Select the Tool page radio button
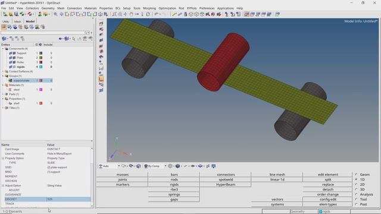 tap(356, 199)
